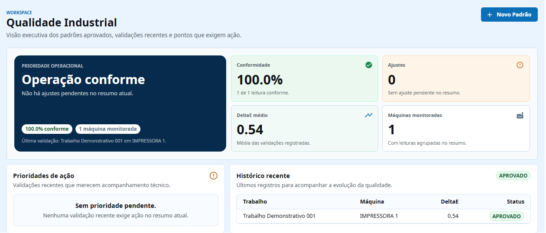Click the Trabalho column header
This screenshot has height=233, width=546.
tap(255, 202)
